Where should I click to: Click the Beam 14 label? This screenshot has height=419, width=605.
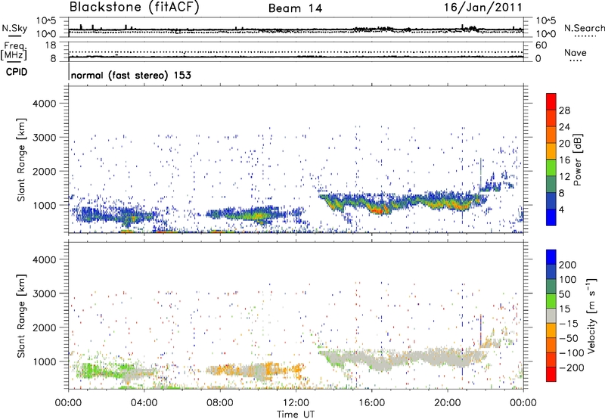295,8
